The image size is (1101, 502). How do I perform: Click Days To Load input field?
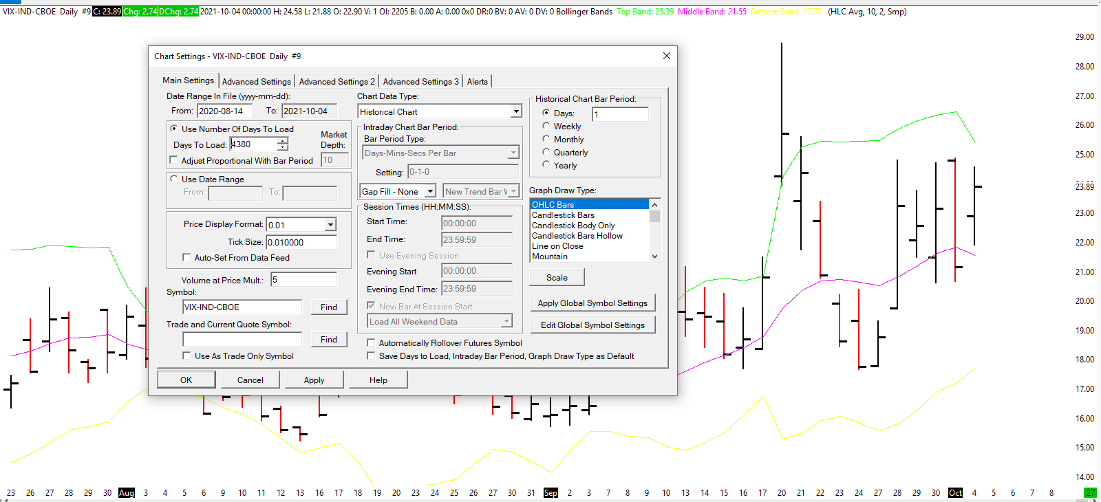click(x=253, y=144)
